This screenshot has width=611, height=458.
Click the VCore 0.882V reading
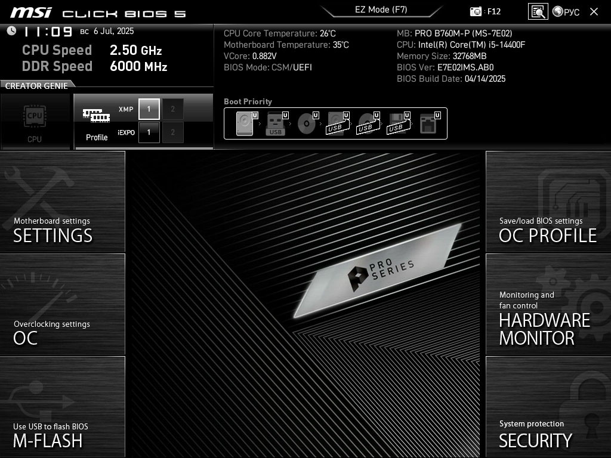click(x=250, y=56)
